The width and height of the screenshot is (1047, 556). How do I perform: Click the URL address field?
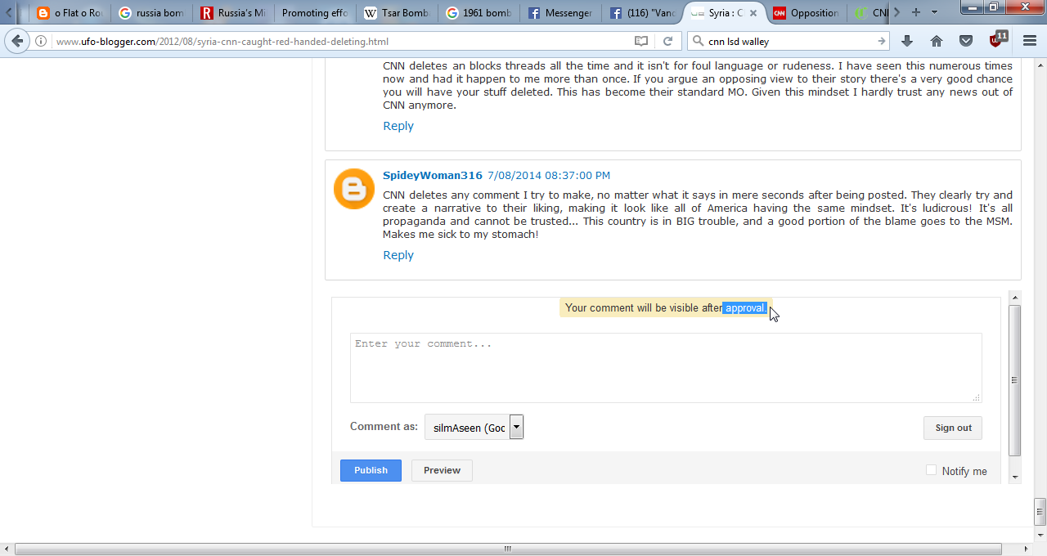(341, 41)
